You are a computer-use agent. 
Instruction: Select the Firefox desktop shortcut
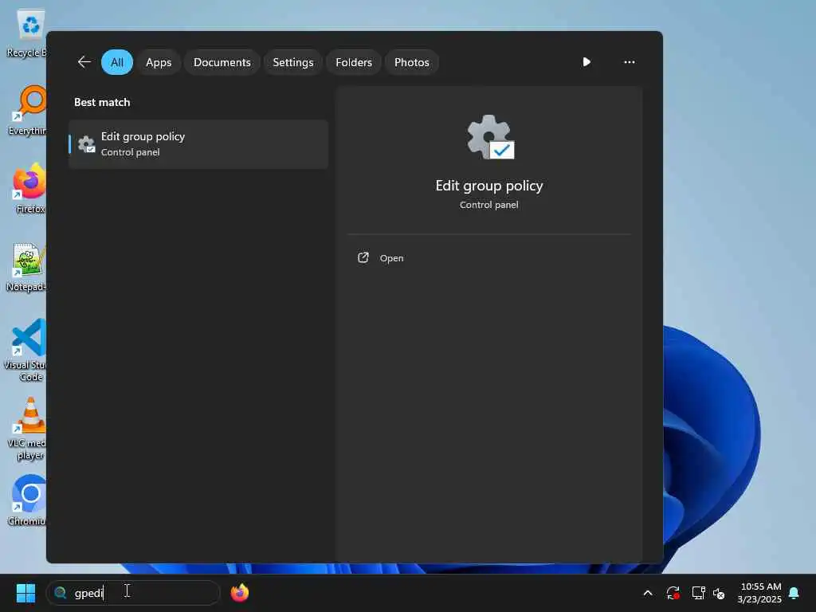tap(29, 189)
